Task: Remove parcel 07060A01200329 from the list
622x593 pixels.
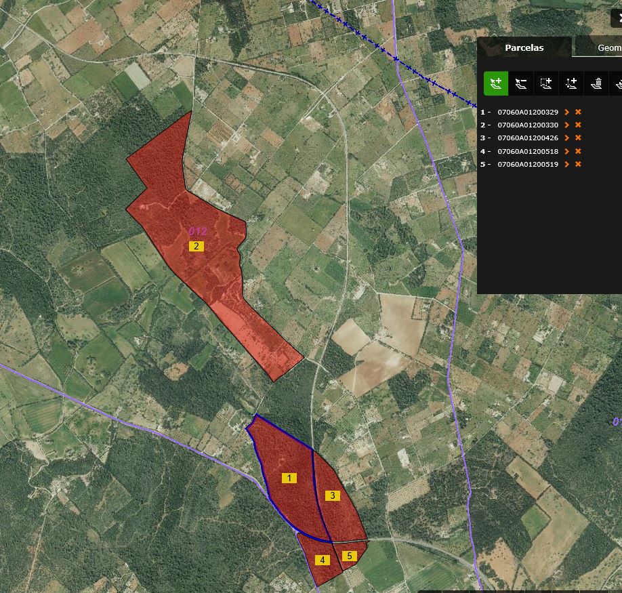Action: tap(578, 113)
